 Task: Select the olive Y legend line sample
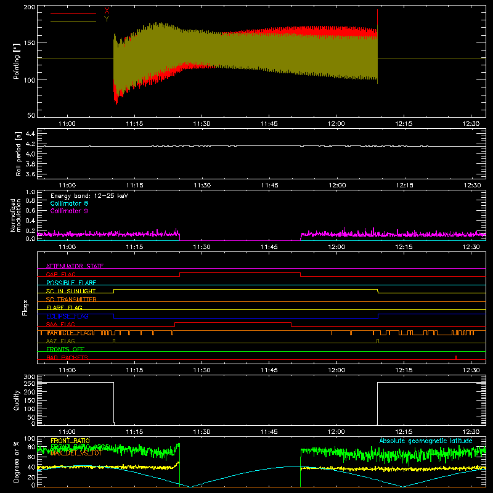click(73, 21)
